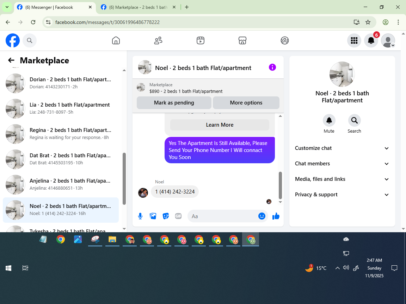This screenshot has height=304, width=406.
Task: Open Lia's conversation
Action: [61, 109]
